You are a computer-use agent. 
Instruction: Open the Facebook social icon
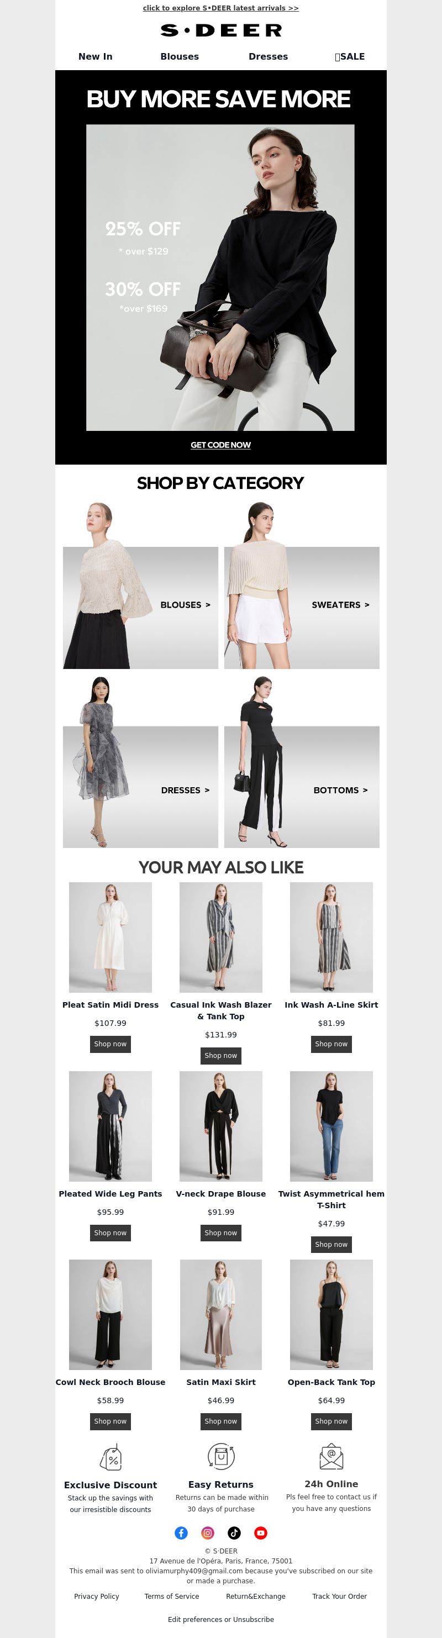point(181,1532)
